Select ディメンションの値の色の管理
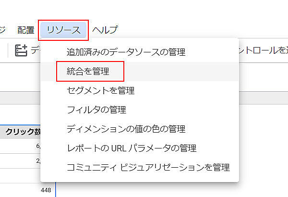288x197 pixels. pos(140,129)
